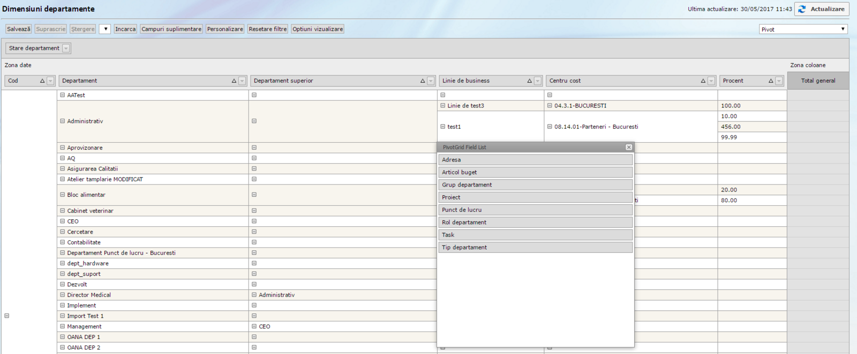Viewport: 857px width, 354px height.
Task: Open filter for Departament superior column
Action: pyautogui.click(x=431, y=81)
